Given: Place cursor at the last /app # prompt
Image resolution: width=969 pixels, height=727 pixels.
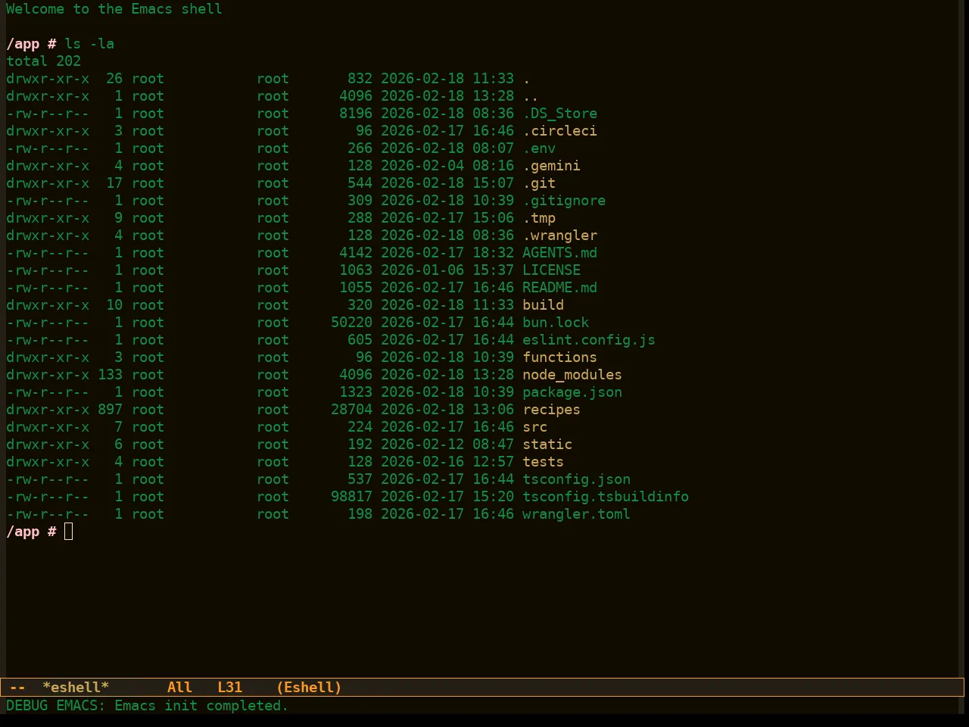Looking at the screenshot, I should pyautogui.click(x=69, y=532).
